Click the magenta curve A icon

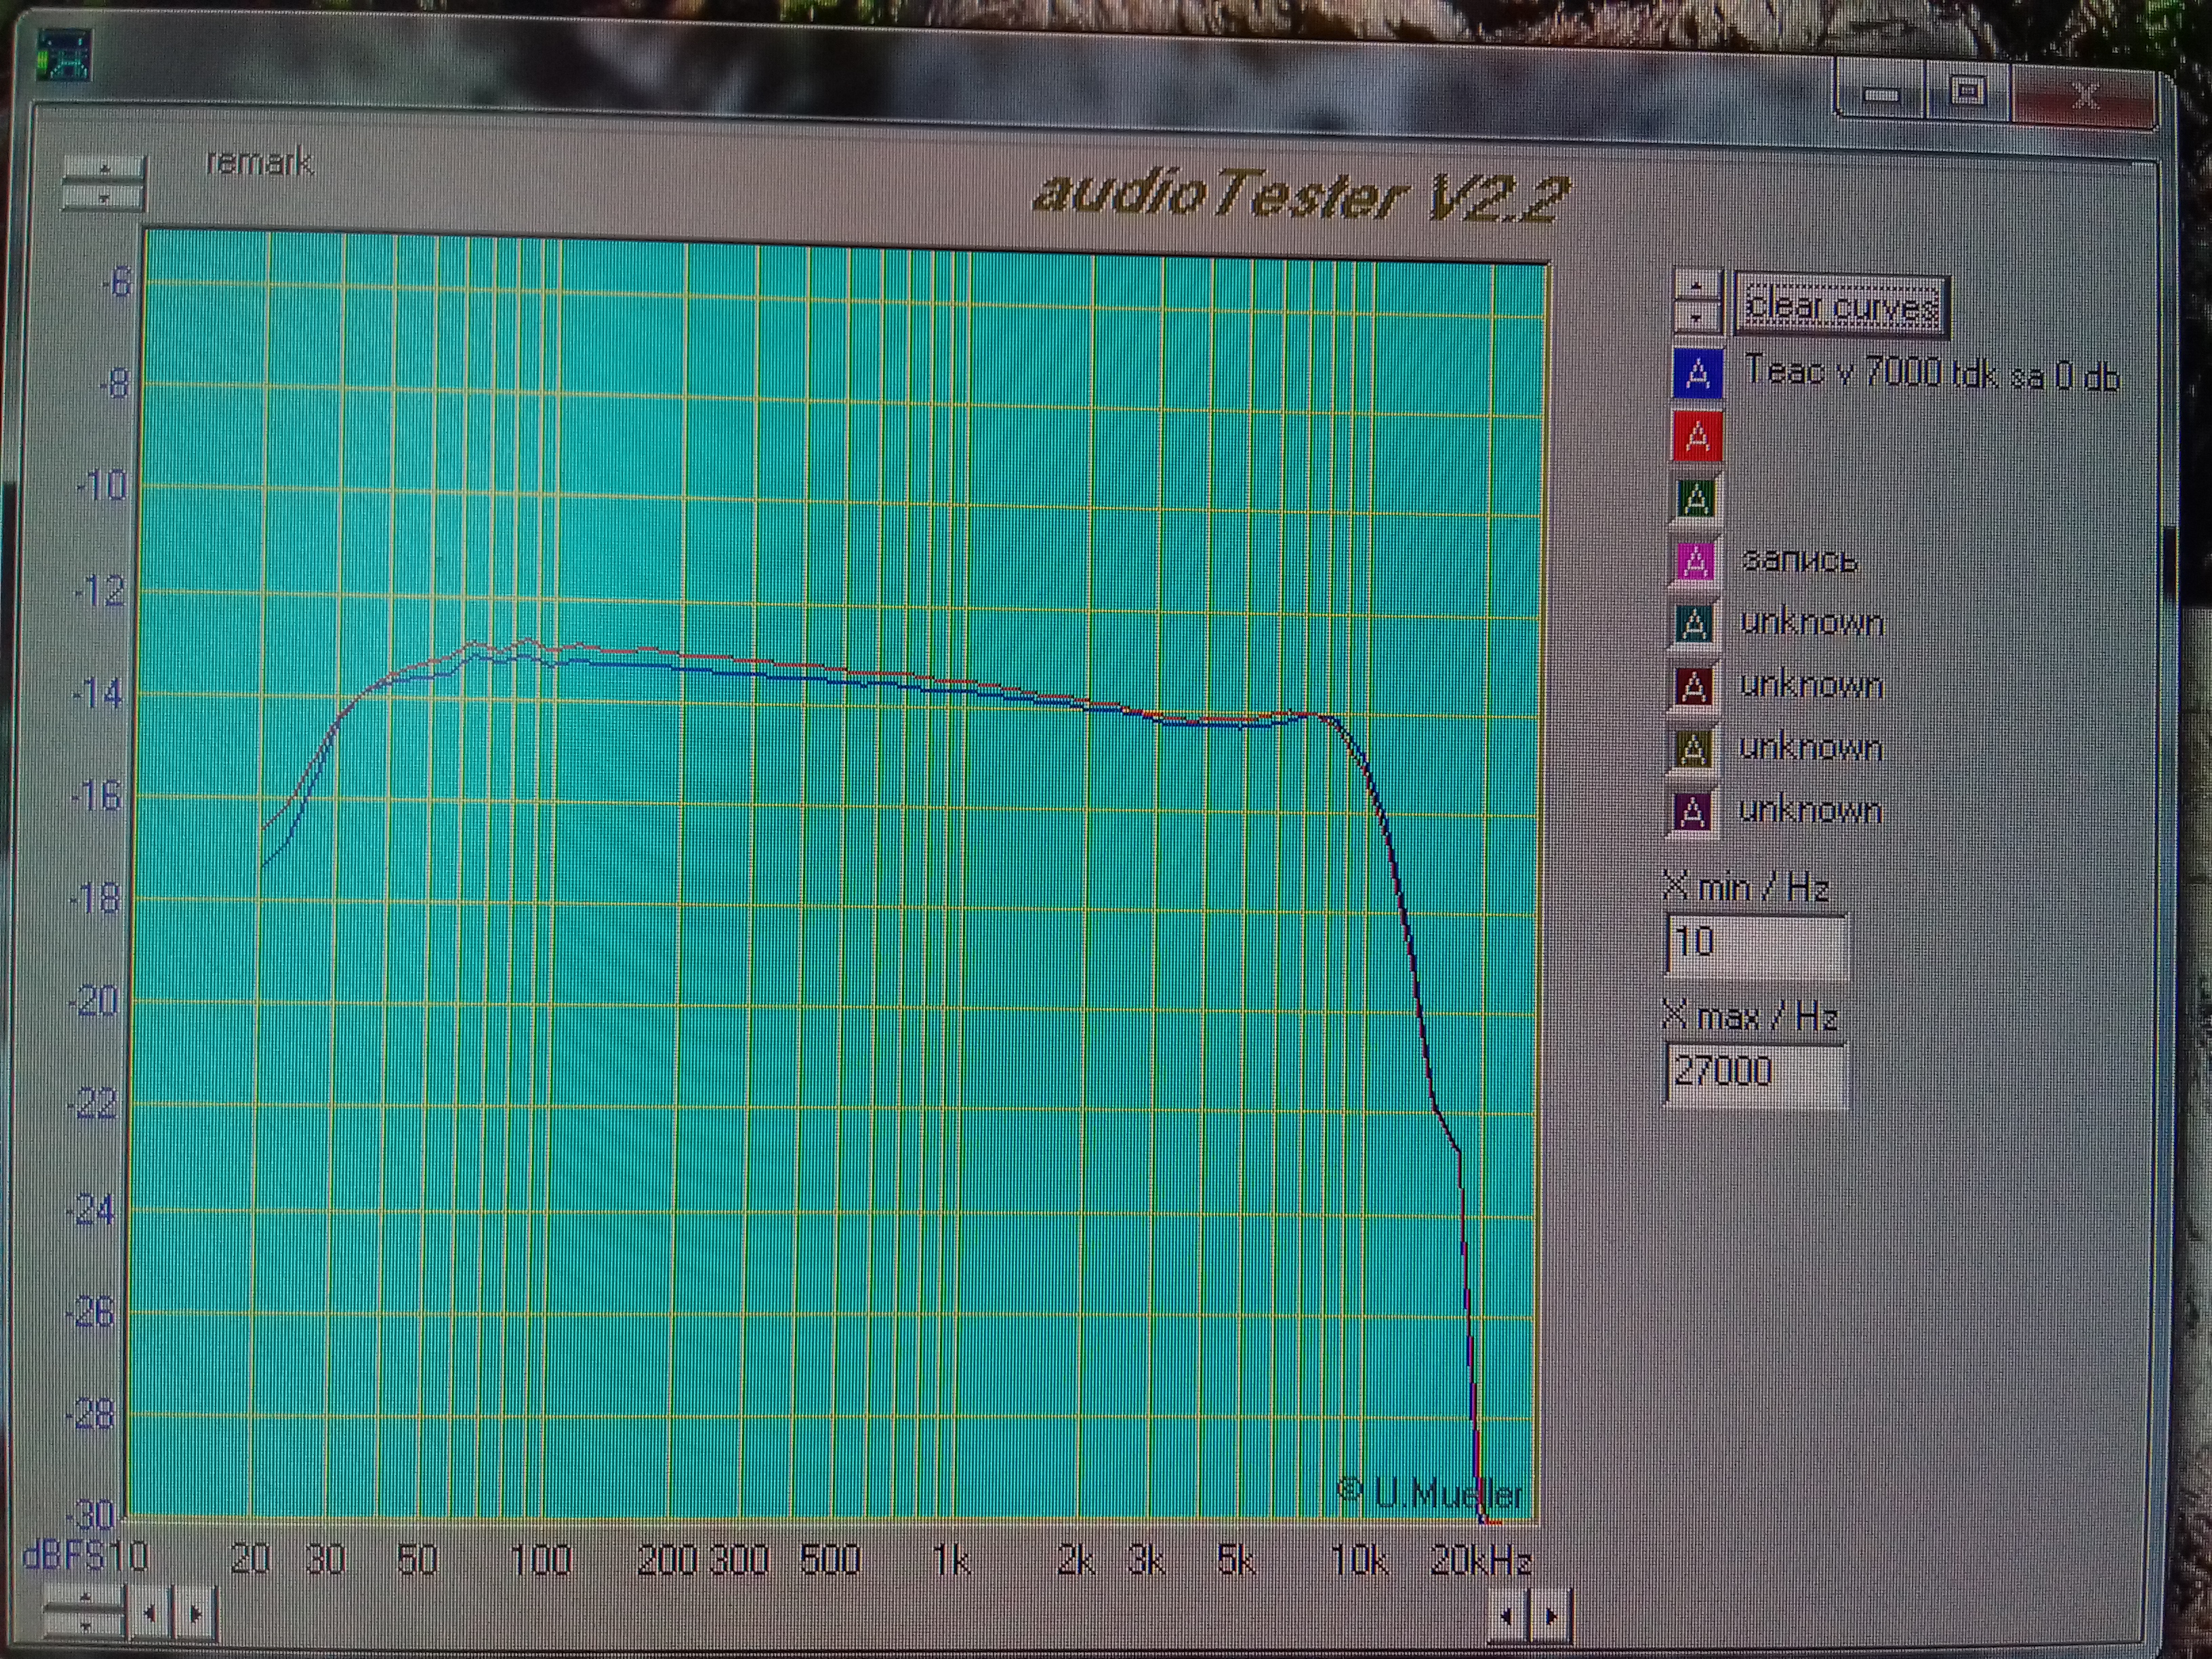pyautogui.click(x=1695, y=561)
